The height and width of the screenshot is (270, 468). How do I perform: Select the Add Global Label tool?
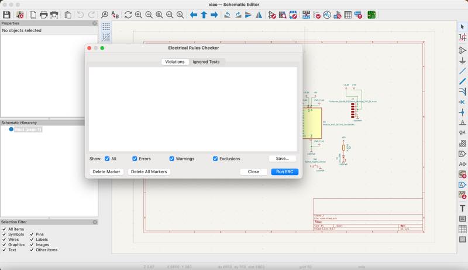[462, 153]
